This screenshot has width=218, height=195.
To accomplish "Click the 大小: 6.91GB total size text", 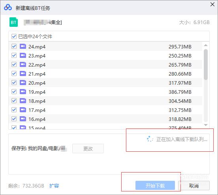I will click(x=194, y=22).
